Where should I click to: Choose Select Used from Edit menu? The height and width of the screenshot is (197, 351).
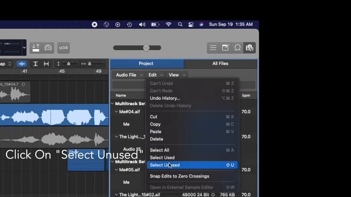(192, 158)
